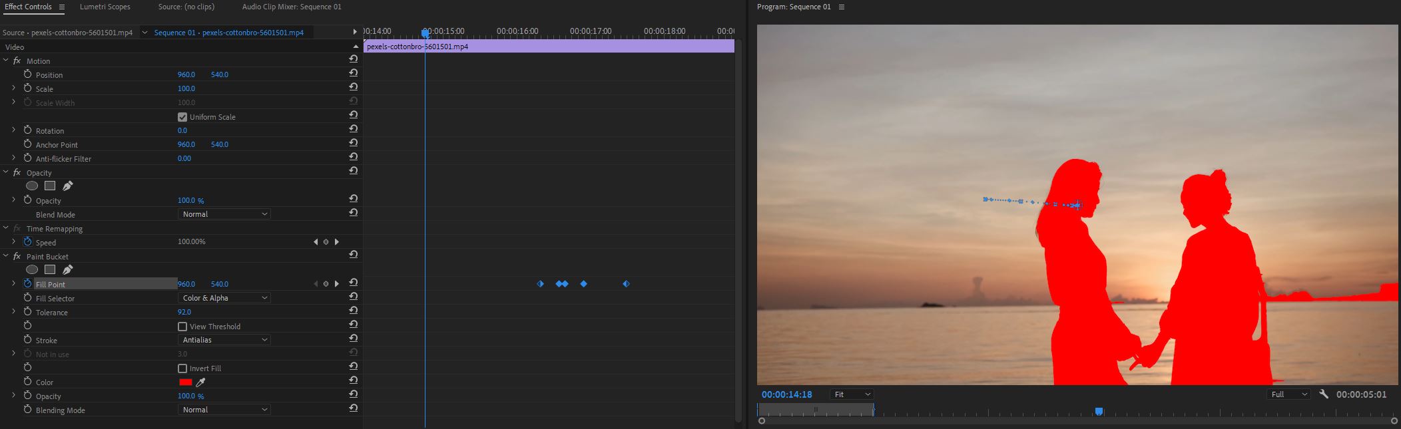The width and height of the screenshot is (1401, 429).
Task: Enable the View Threshold checkbox
Action: tap(182, 327)
